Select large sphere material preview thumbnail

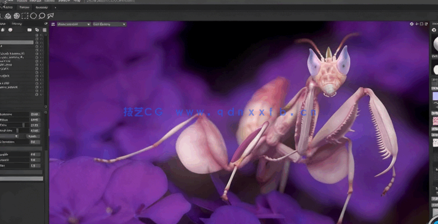click(x=436, y=45)
